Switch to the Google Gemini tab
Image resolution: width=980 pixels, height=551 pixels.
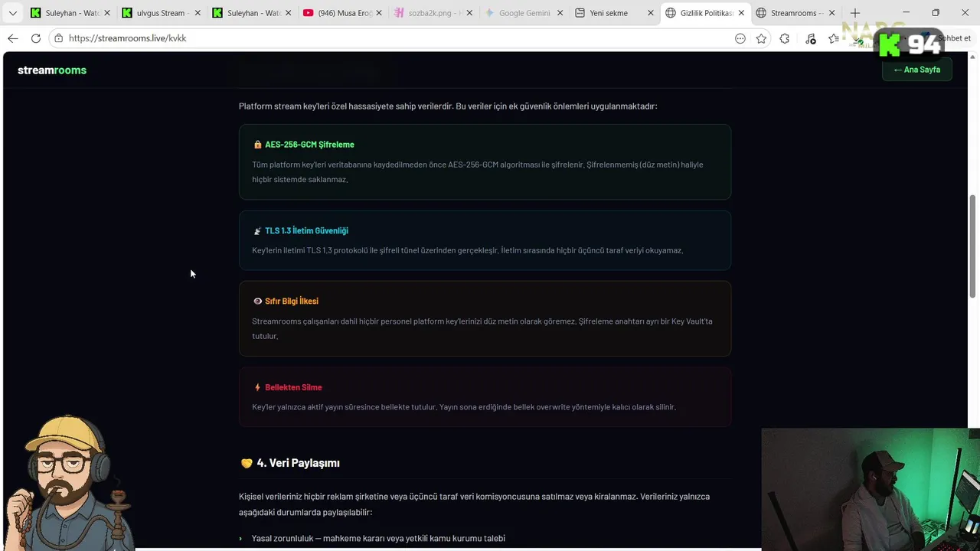[524, 13]
